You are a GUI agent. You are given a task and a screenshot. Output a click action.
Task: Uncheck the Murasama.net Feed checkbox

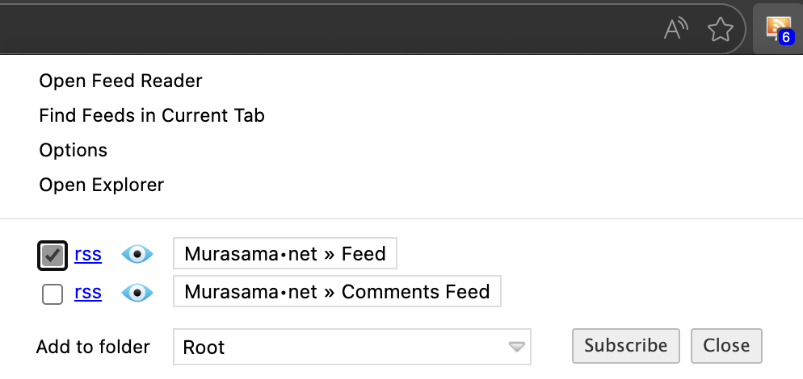point(53,256)
